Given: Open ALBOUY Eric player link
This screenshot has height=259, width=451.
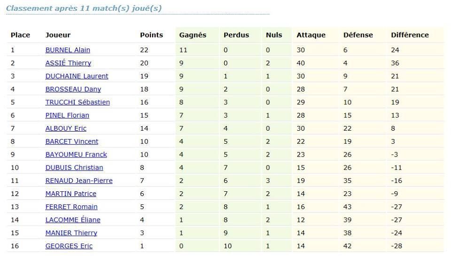Looking at the screenshot, I should 66,128.
